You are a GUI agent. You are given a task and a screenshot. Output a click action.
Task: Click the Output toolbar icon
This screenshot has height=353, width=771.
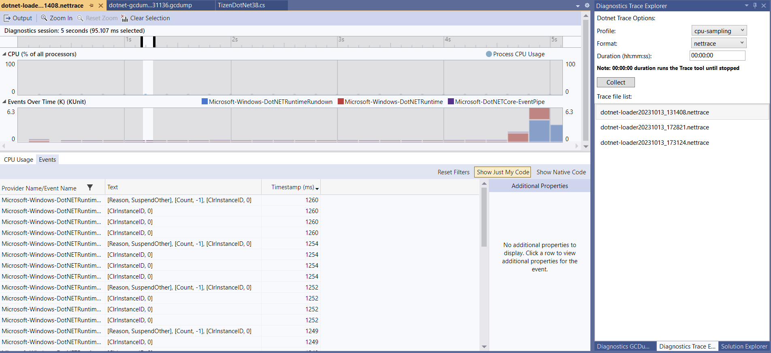tap(7, 18)
